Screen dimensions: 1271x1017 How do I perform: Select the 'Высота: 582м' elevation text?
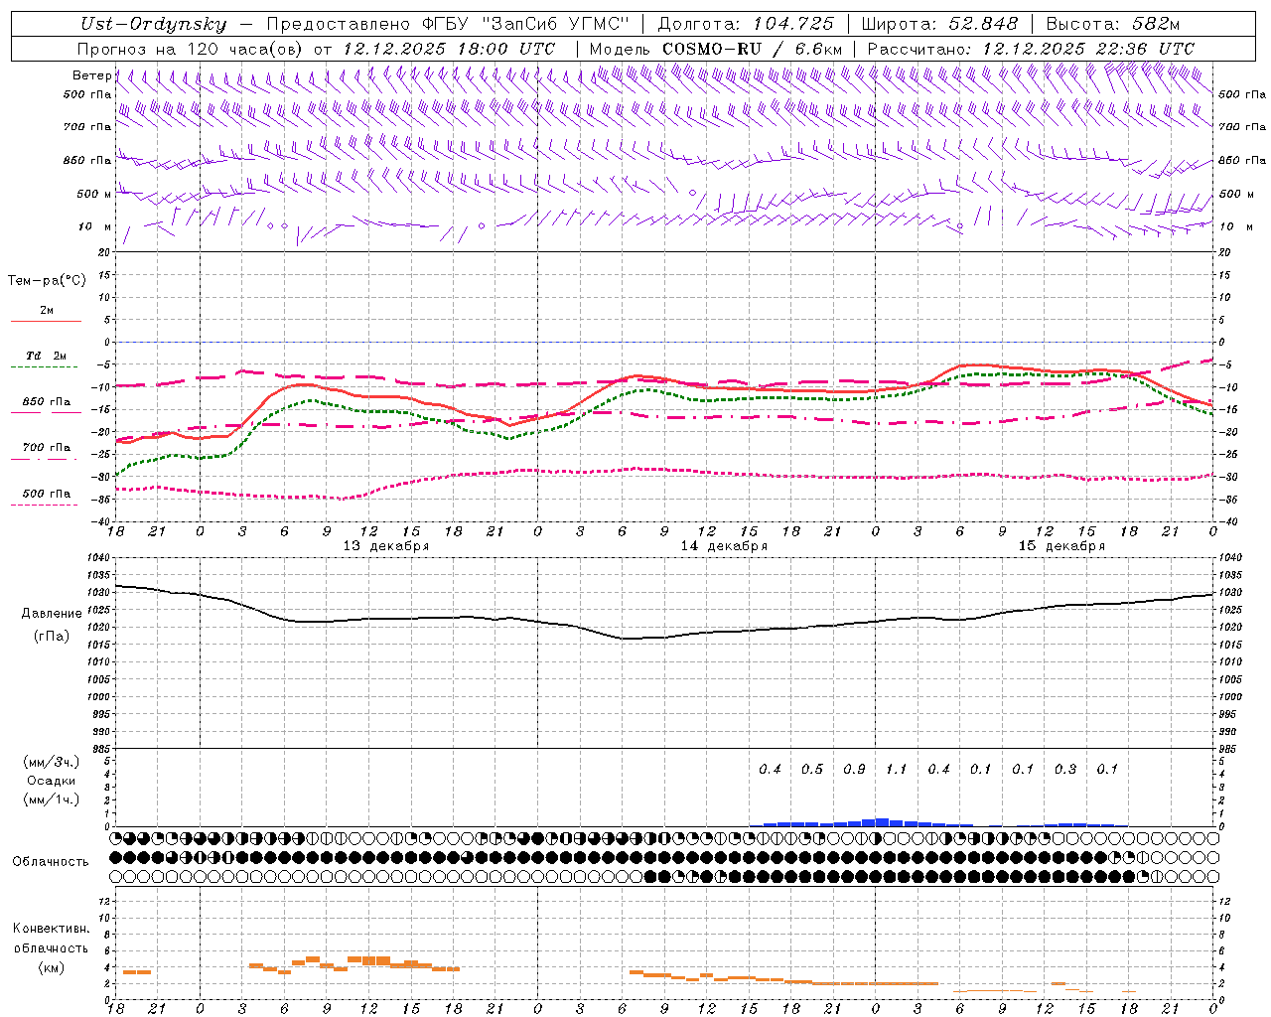tap(1113, 24)
